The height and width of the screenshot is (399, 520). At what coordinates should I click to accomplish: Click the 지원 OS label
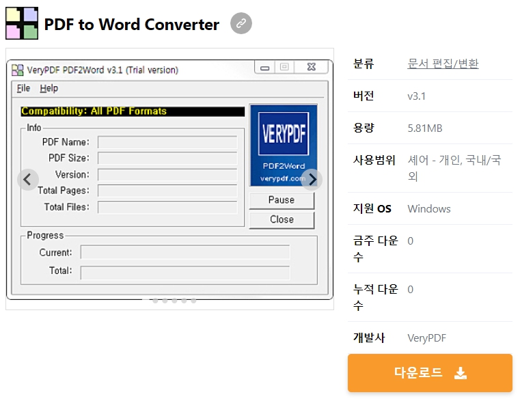point(372,208)
